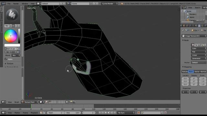The image size is (207, 116).
Task: Toggle the brush fake user F button
Action: coord(13,26)
